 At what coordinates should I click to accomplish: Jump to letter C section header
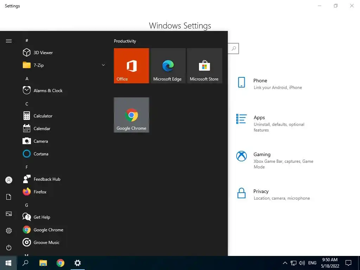pyautogui.click(x=27, y=104)
